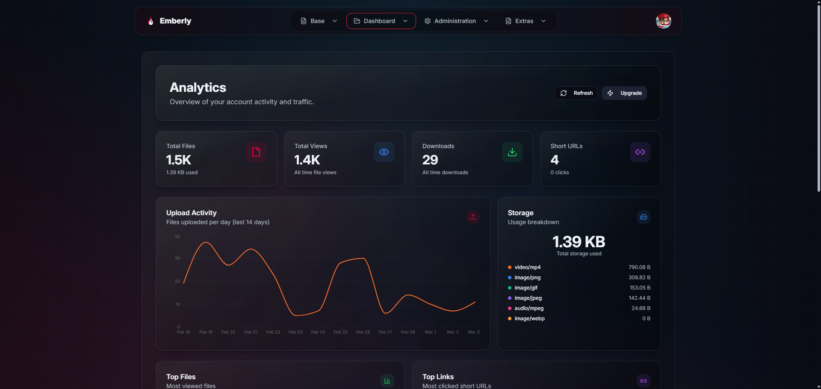This screenshot has width=821, height=389.
Task: Click the '1.39 KB used' text
Action: (182, 173)
